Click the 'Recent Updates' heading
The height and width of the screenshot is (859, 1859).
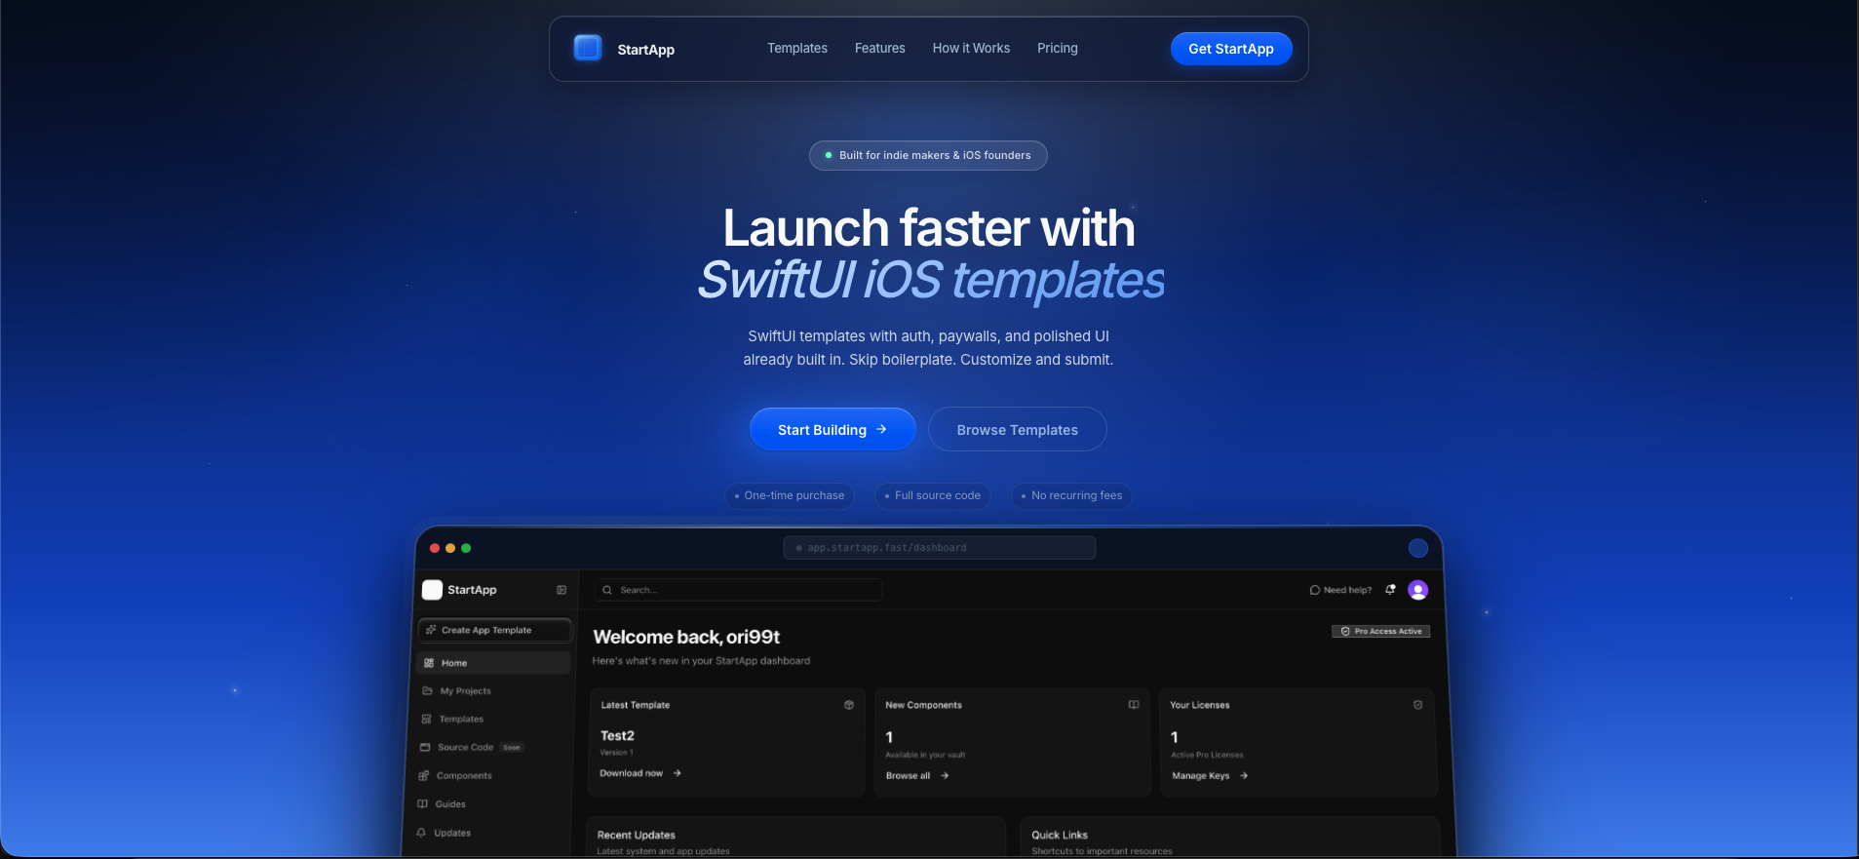coord(636,836)
